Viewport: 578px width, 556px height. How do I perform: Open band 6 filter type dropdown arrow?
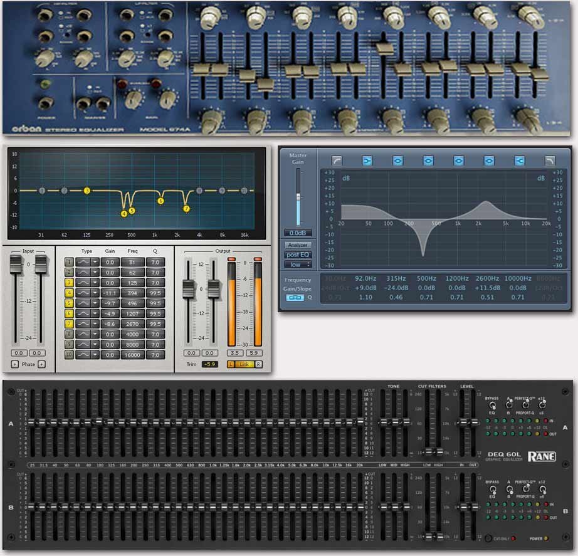pyautogui.click(x=95, y=314)
